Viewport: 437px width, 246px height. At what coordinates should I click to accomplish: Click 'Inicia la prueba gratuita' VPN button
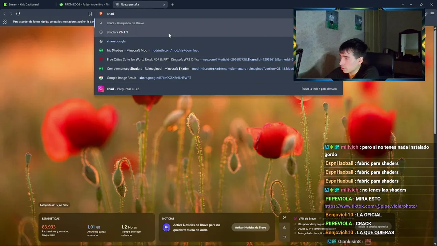click(x=373, y=227)
